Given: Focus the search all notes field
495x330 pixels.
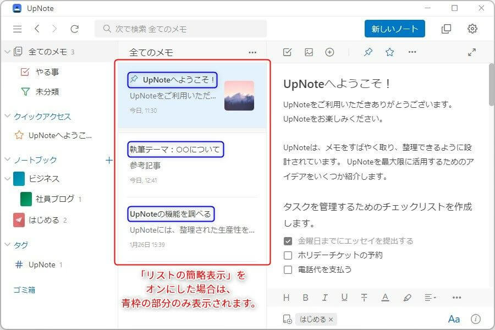Looking at the screenshot, I should (180, 29).
